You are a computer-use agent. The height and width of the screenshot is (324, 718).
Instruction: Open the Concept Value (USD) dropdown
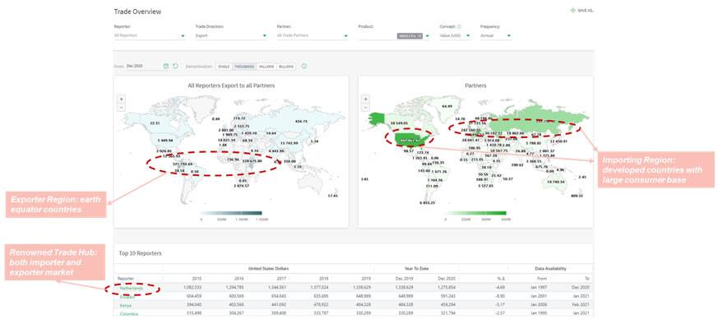[x=455, y=35]
